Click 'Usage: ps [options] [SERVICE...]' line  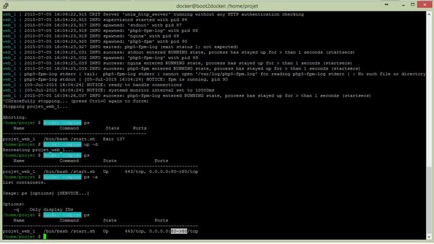click(x=46, y=193)
